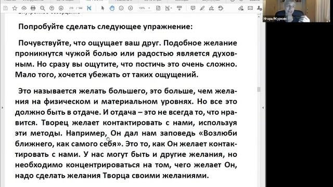The height and width of the screenshot is (187, 333).
Task: Choose the arrow selection tool
Action: 103,8
